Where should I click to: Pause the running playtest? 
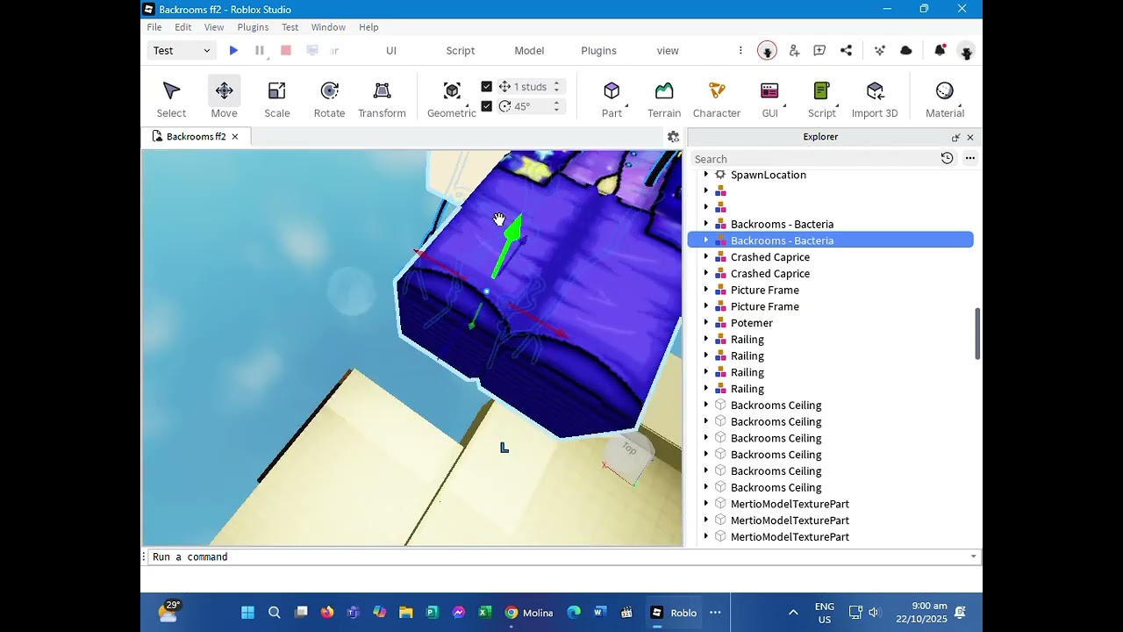pyautogui.click(x=260, y=51)
